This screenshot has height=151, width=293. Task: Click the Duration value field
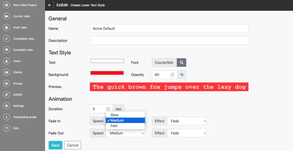coord(101,109)
